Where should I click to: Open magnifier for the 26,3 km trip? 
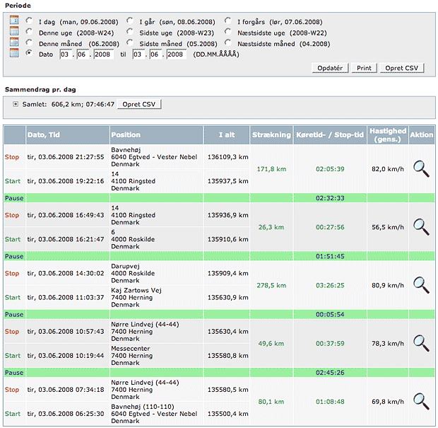click(421, 227)
